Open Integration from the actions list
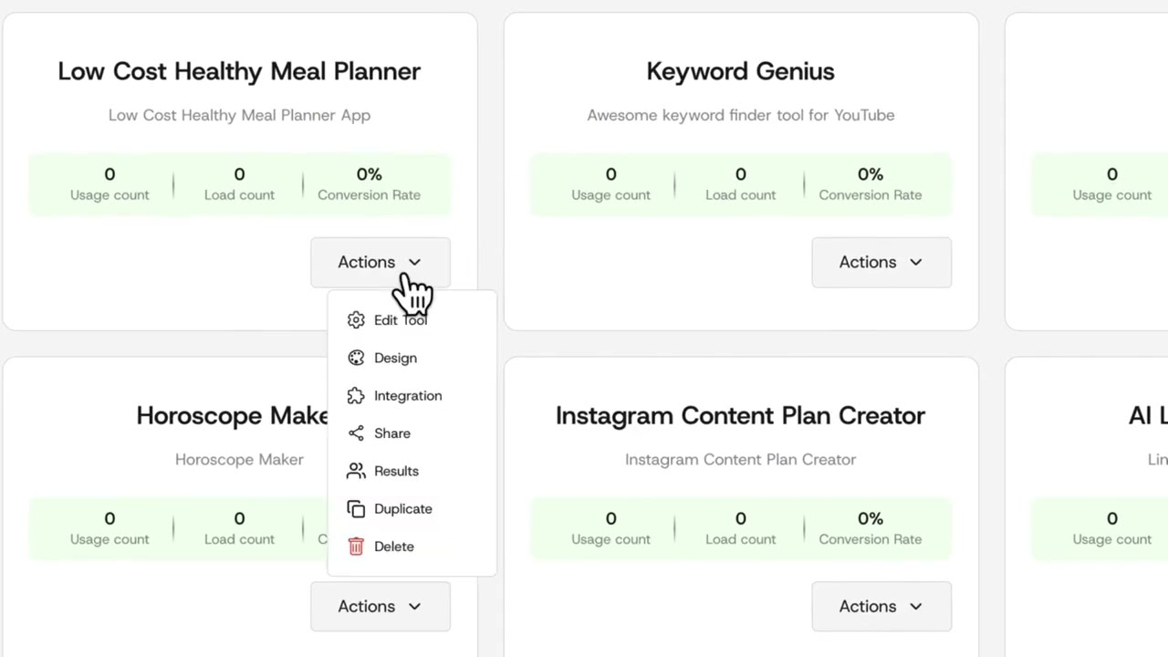The image size is (1168, 657). (x=407, y=396)
